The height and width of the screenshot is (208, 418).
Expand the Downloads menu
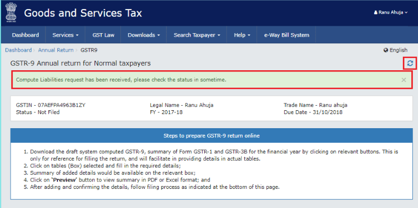(143, 35)
